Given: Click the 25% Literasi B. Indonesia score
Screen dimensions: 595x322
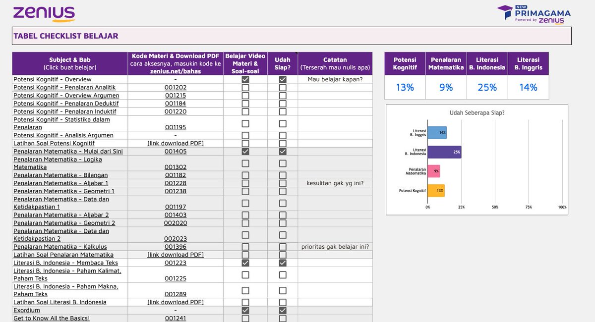Looking at the screenshot, I should pyautogui.click(x=487, y=87).
